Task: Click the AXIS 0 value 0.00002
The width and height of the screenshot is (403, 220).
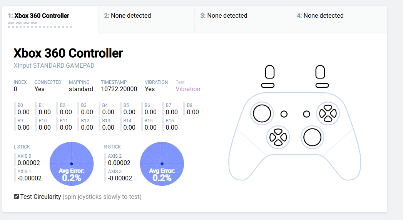Action: coord(29,163)
